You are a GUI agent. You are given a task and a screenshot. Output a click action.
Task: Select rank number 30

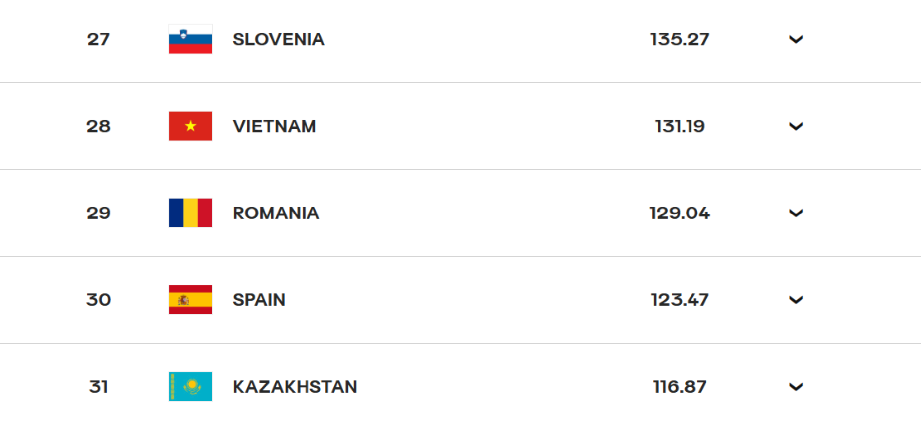click(x=98, y=300)
